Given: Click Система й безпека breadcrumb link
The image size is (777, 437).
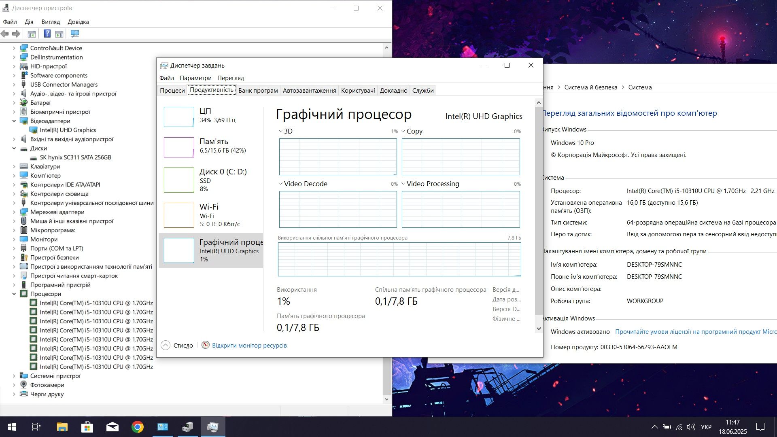Looking at the screenshot, I should [591, 87].
